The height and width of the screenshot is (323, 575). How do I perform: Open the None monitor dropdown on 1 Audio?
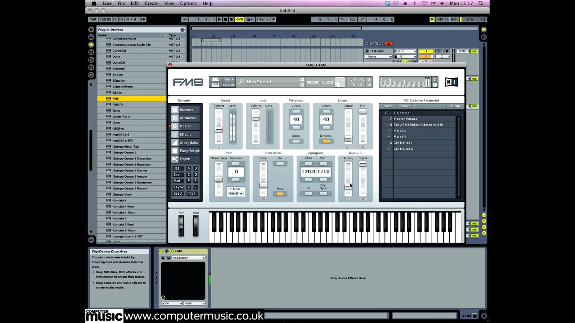coord(379,57)
